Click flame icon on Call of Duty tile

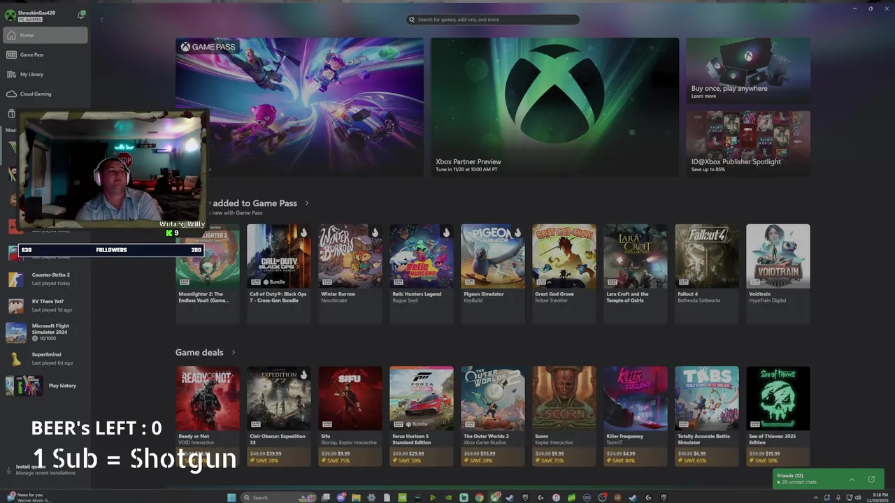pyautogui.click(x=303, y=233)
